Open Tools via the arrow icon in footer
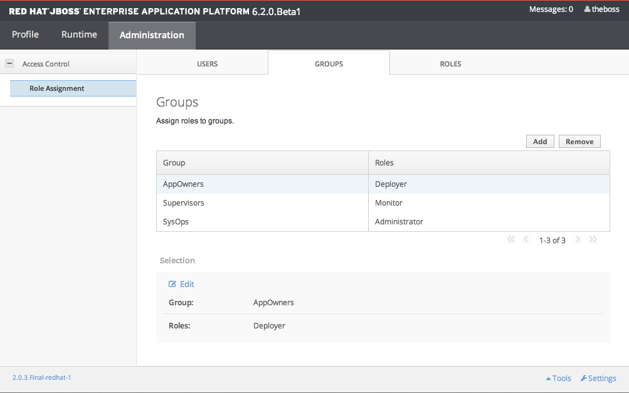 549,379
